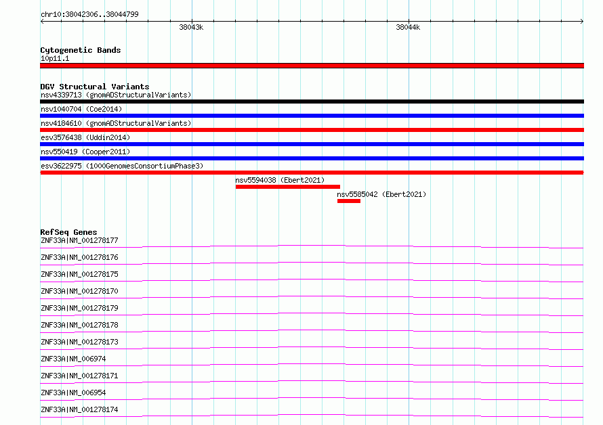Open variant esv3576438 (Uddin2014) label

85,137
